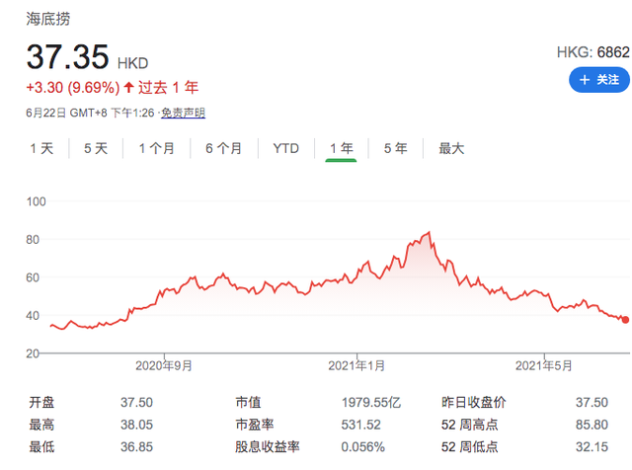Screen dimensions: 632x470
Task: Click the 100 y-axis label
Action: coord(37,201)
